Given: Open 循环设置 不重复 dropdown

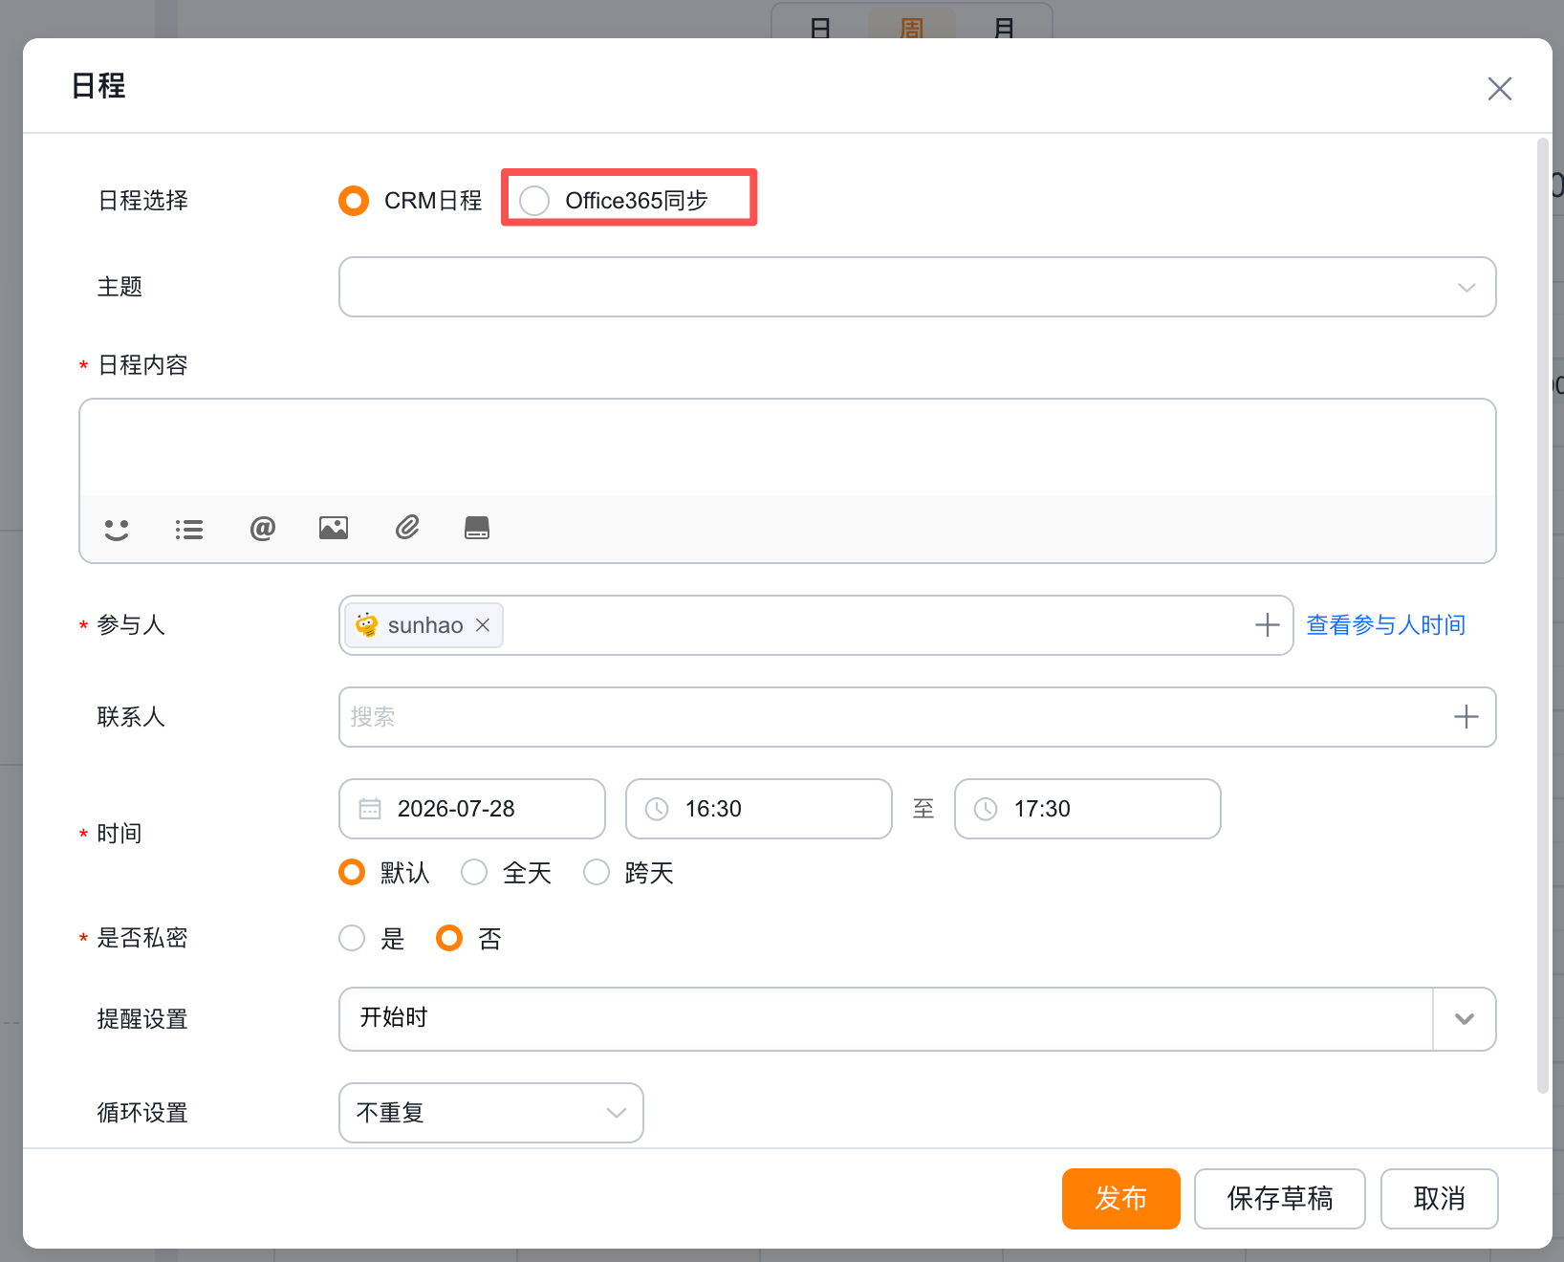Looking at the screenshot, I should tap(491, 1113).
